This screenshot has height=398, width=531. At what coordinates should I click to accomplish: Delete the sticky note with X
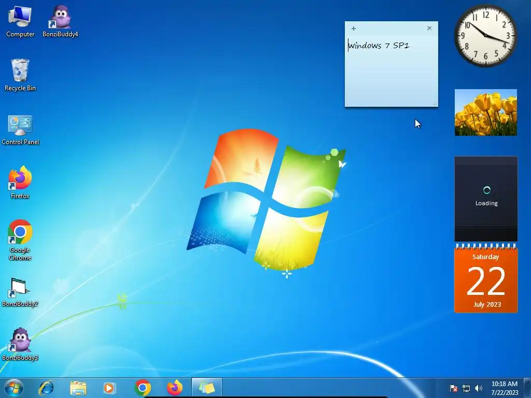click(429, 29)
